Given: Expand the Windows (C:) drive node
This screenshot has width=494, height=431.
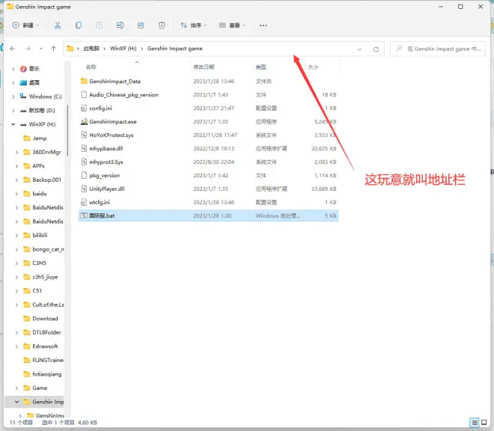Looking at the screenshot, I should click(x=15, y=97).
